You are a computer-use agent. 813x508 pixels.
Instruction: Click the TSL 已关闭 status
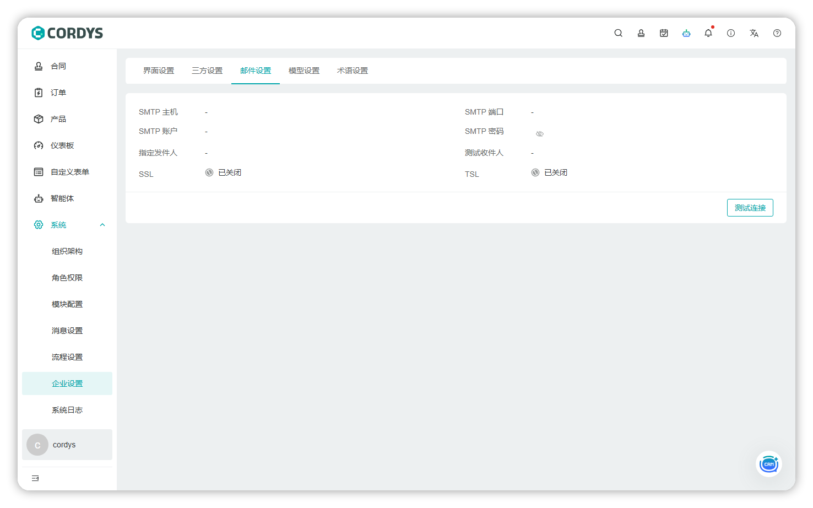pos(549,172)
